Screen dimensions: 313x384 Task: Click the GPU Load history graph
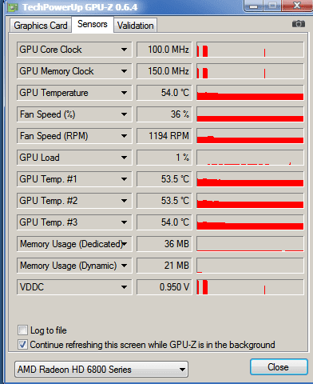(250, 158)
